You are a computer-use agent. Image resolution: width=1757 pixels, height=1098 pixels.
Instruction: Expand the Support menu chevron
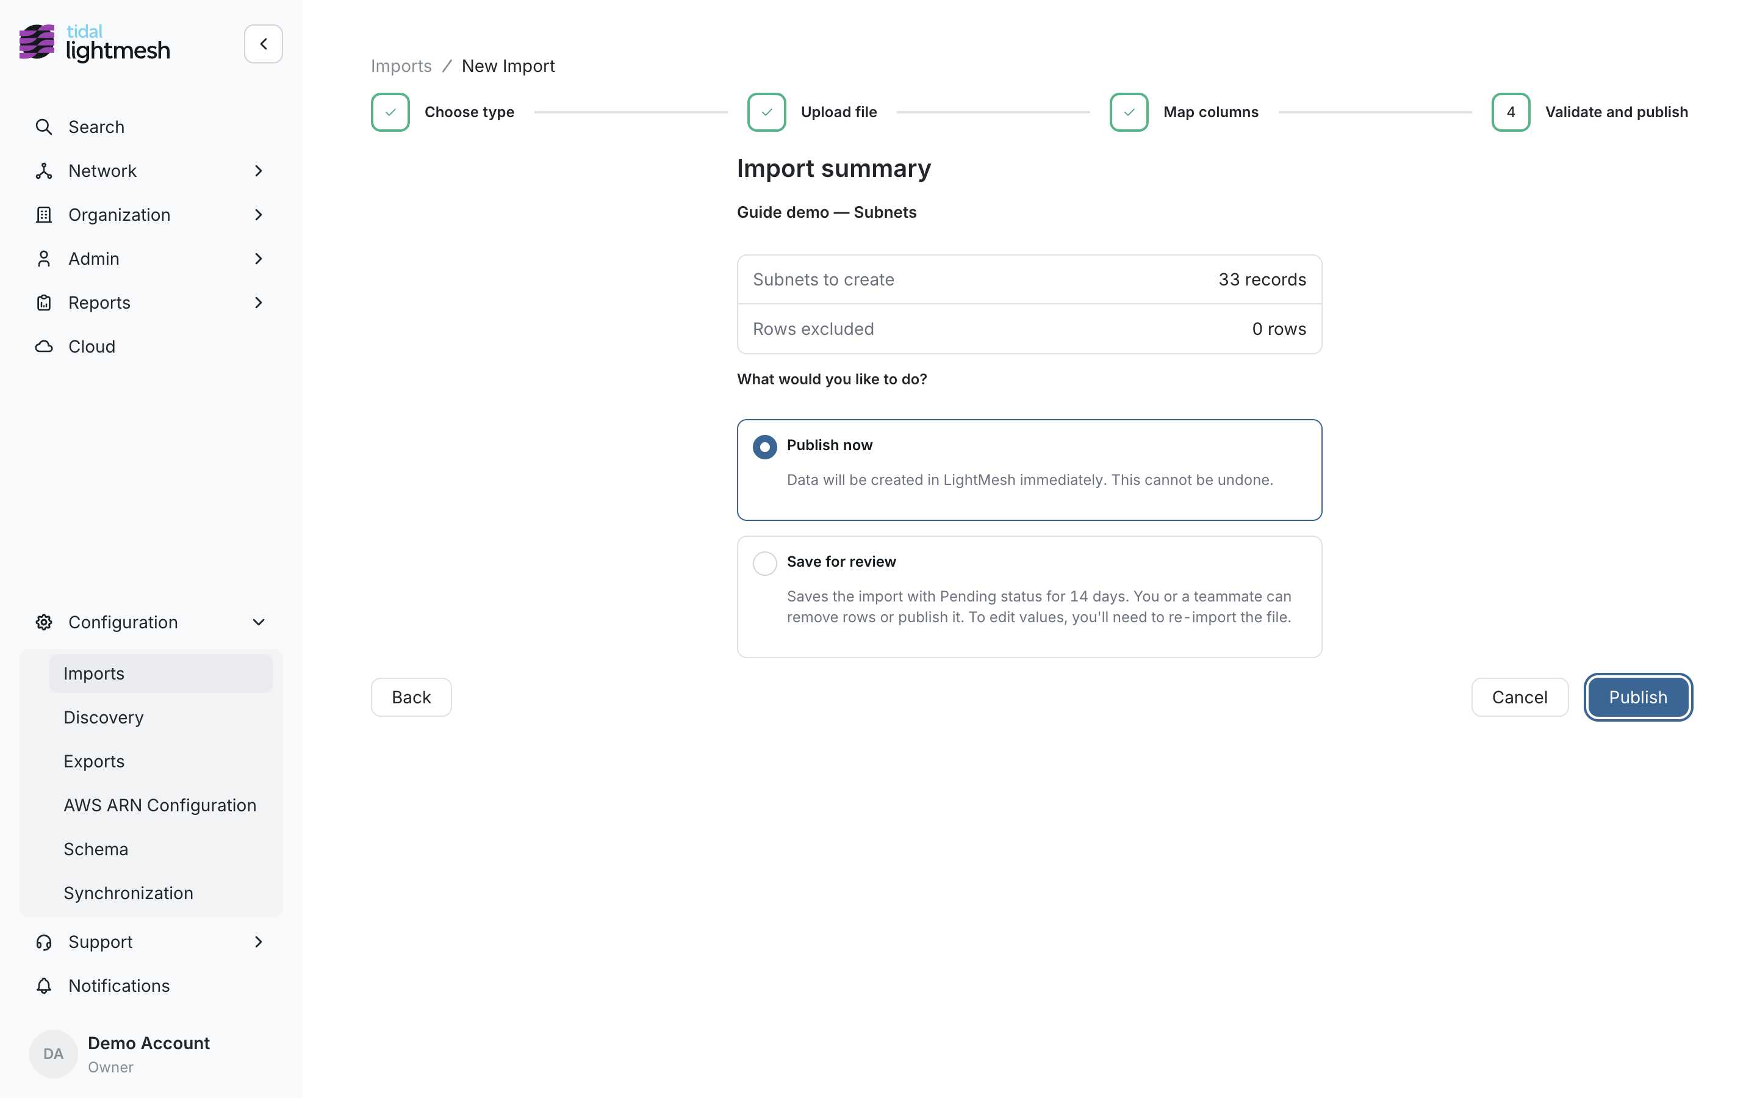pos(259,942)
